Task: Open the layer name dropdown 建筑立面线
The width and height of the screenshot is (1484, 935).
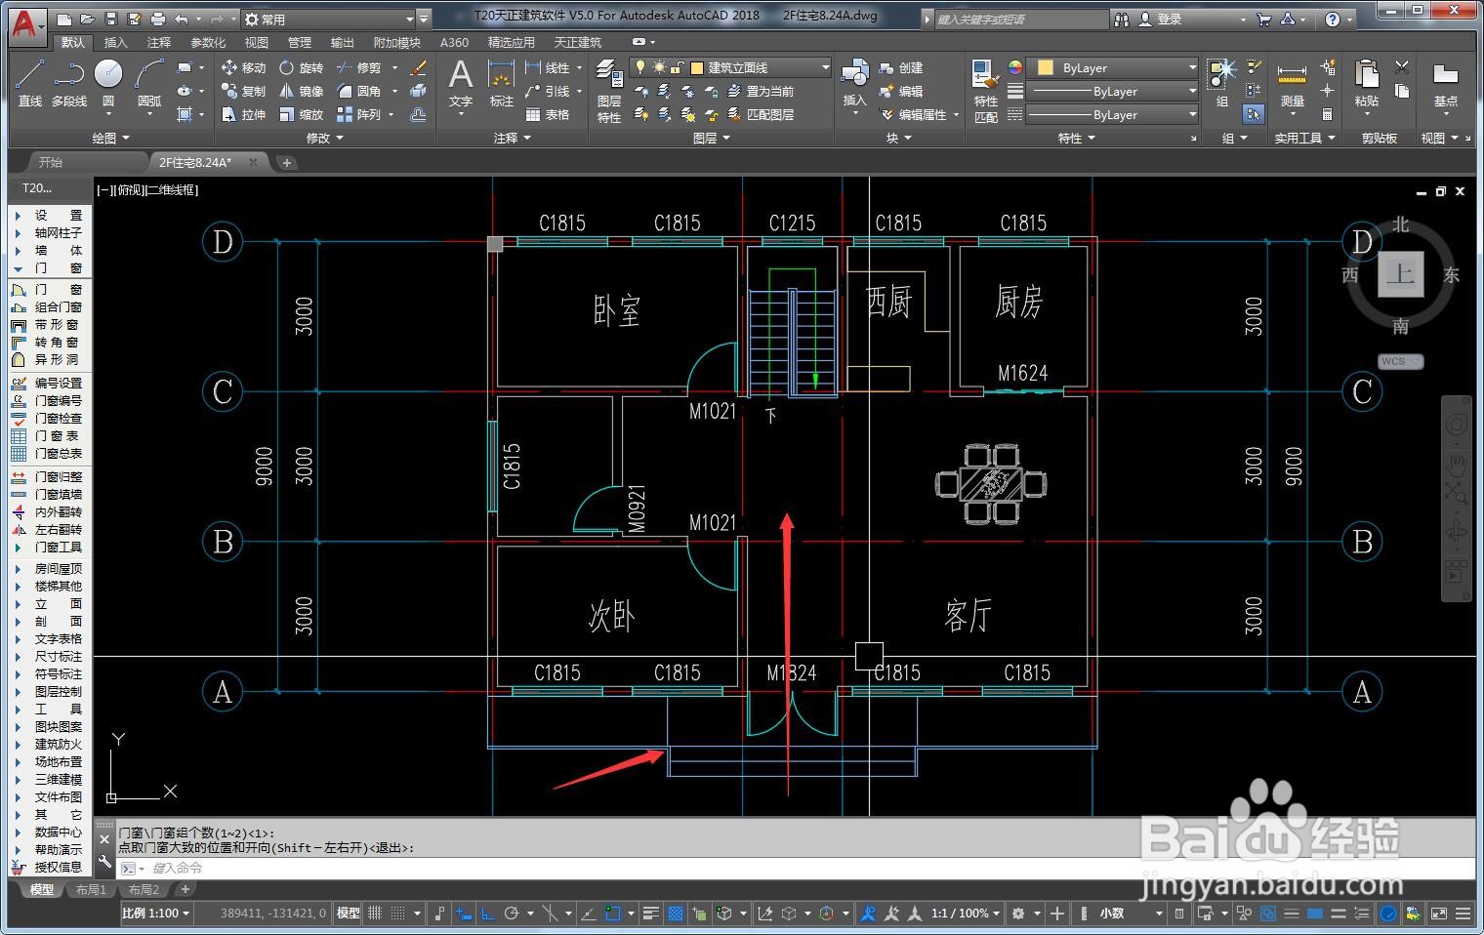Action: click(x=730, y=67)
